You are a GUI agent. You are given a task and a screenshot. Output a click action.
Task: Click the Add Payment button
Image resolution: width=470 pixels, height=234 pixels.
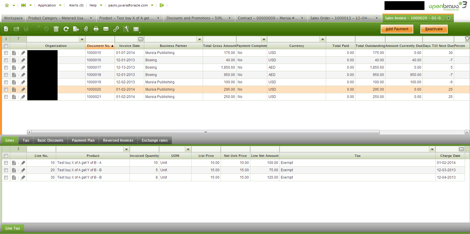(397, 29)
